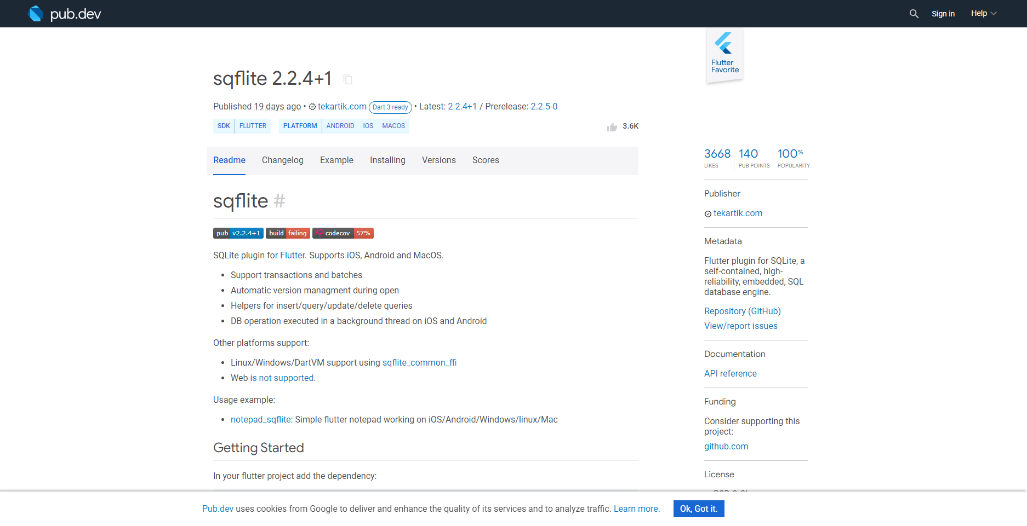
Task: Click the pub.dev wordmark text
Action: (x=76, y=14)
